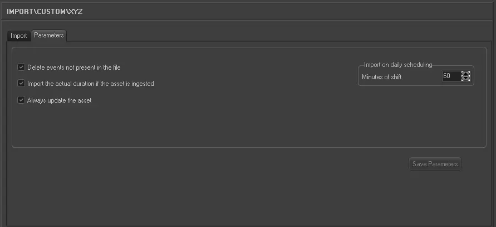
Task: Click the 'Import the actual duration' label text
Action: [90, 84]
